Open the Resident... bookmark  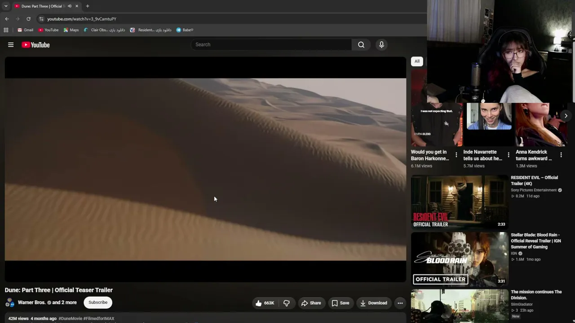point(150,30)
